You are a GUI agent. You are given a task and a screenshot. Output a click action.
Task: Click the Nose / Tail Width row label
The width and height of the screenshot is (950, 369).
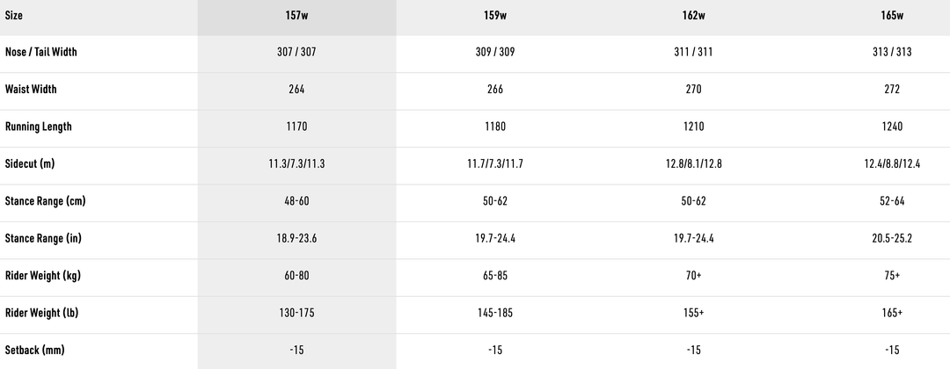pos(41,52)
